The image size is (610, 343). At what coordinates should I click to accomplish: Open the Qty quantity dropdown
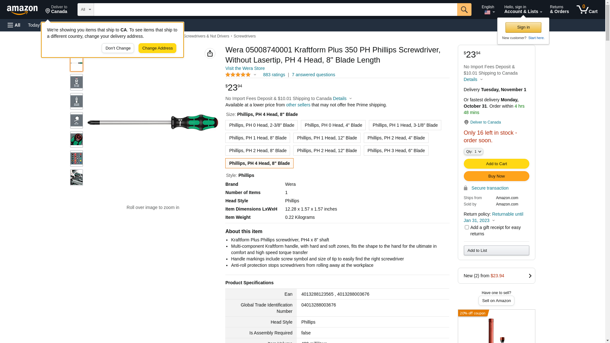(x=473, y=151)
